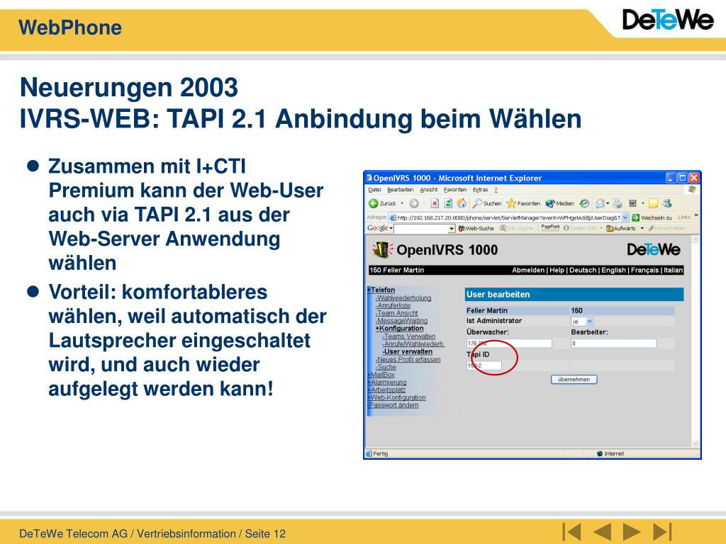Click the Überwacher input field

[509, 344]
